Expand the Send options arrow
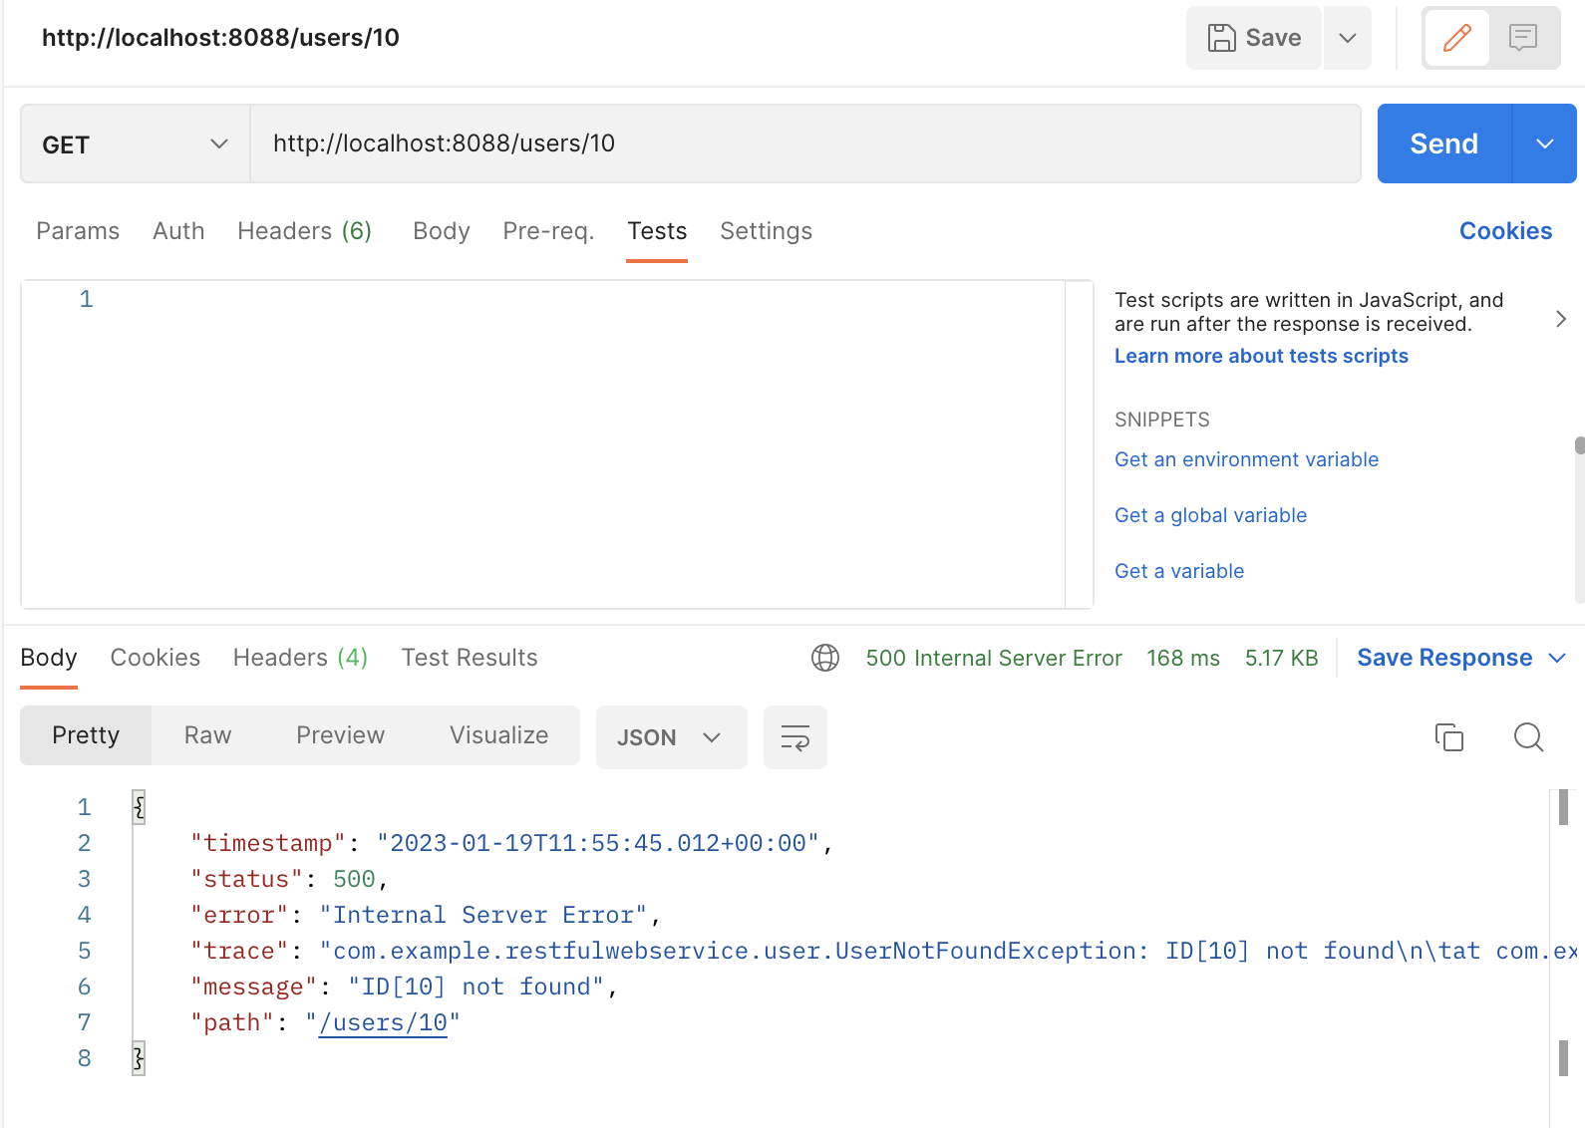This screenshot has width=1585, height=1128. (x=1544, y=143)
